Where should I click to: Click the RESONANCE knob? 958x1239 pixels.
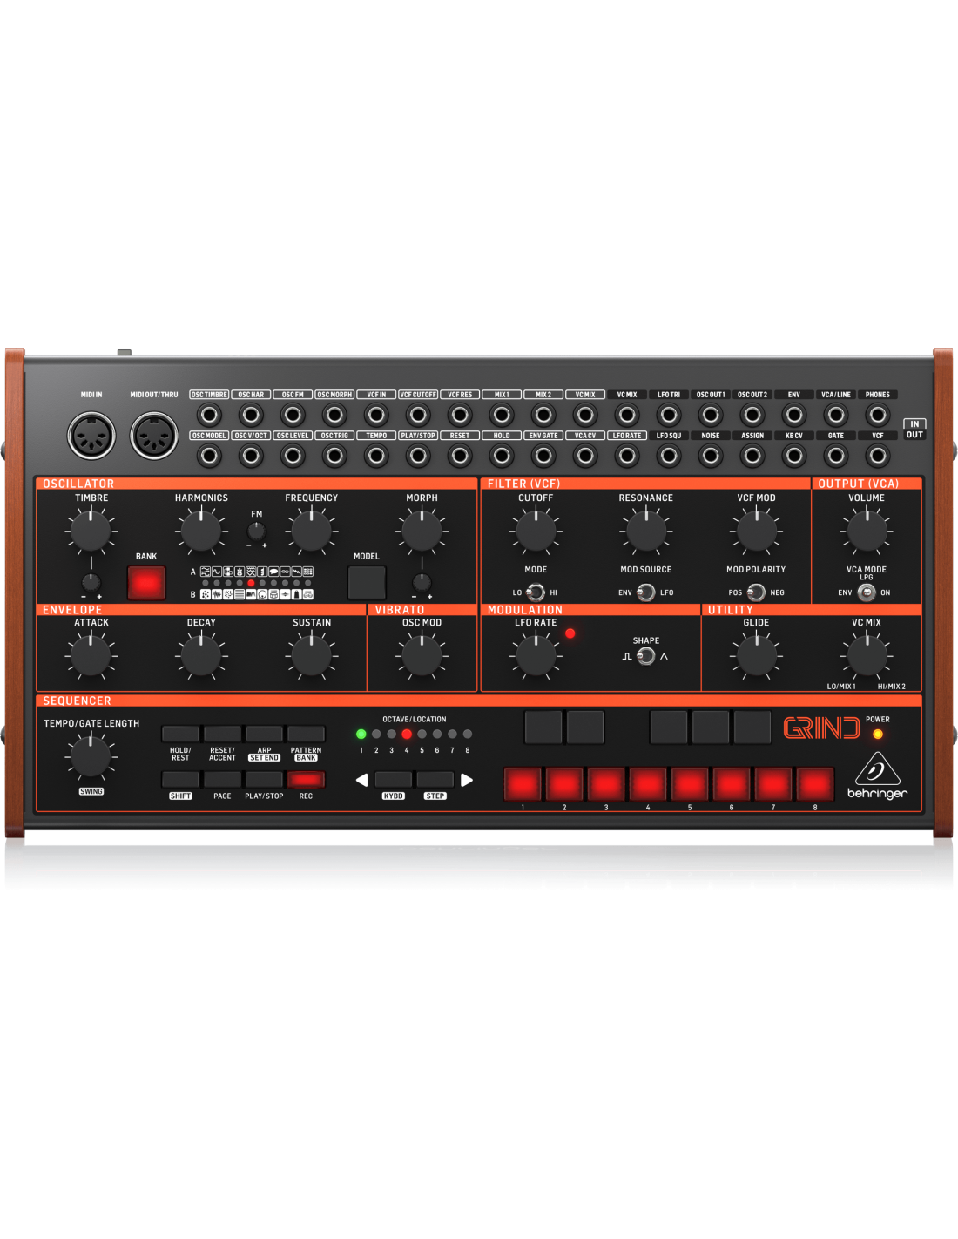coord(646,531)
